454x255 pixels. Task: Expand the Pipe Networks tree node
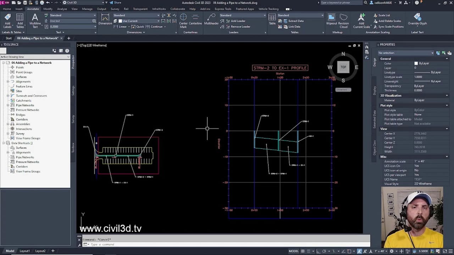click(8, 105)
